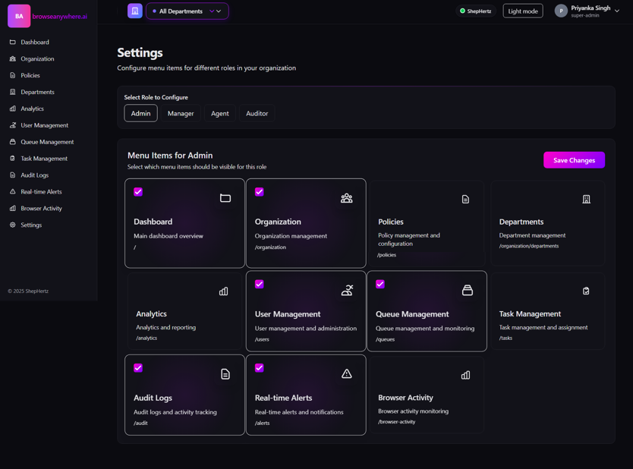Image resolution: width=633 pixels, height=469 pixels.
Task: Click the people icon on Organization card
Action: pos(346,198)
